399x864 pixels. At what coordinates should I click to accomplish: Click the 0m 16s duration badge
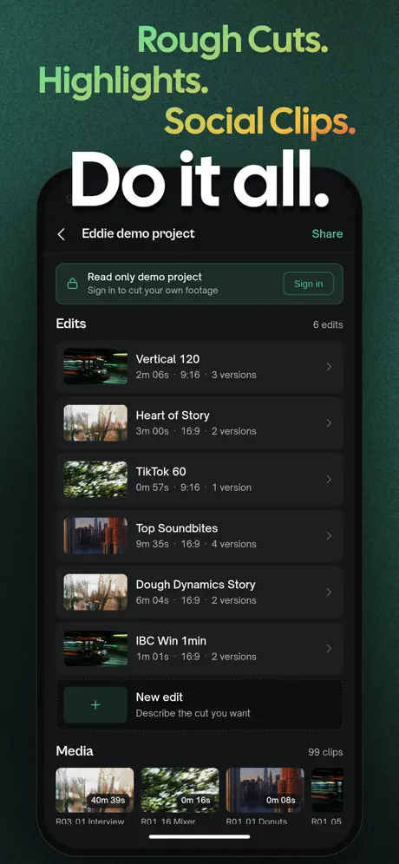(196, 800)
